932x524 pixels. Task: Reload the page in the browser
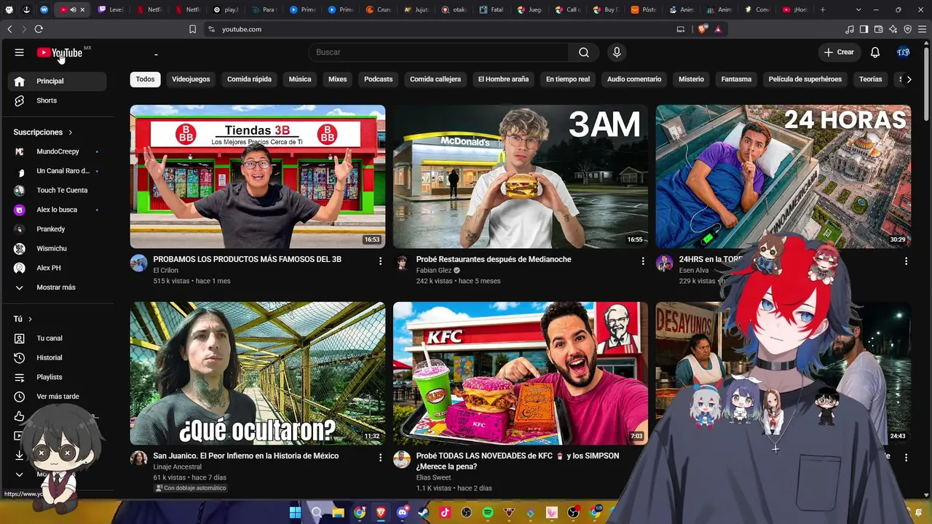39,29
